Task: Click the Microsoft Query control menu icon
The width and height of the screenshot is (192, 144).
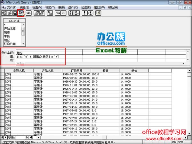Action: (3, 2)
